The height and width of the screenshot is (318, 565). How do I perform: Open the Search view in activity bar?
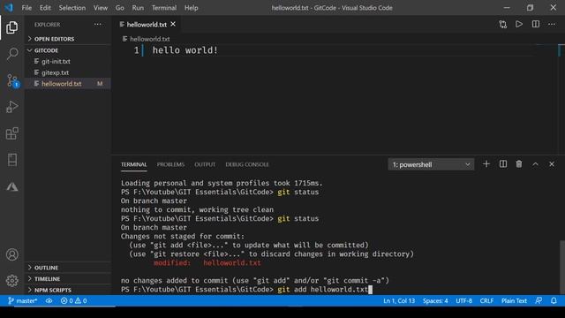point(11,54)
